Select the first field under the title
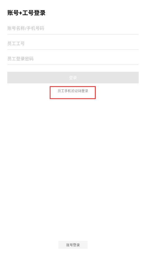The width and height of the screenshot is (144, 254). pyautogui.click(x=73, y=28)
